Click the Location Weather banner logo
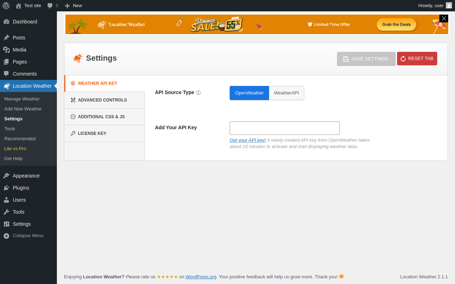Viewport: 455px width, 284px height. click(121, 24)
